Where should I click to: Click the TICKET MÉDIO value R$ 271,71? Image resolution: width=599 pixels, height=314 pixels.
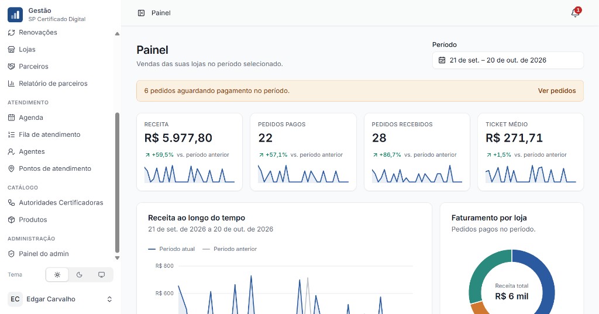(x=514, y=138)
